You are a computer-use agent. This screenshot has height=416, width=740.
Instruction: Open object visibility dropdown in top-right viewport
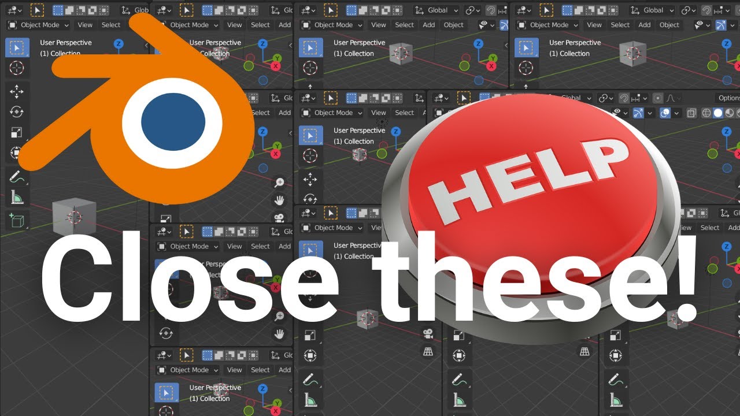tap(702, 25)
